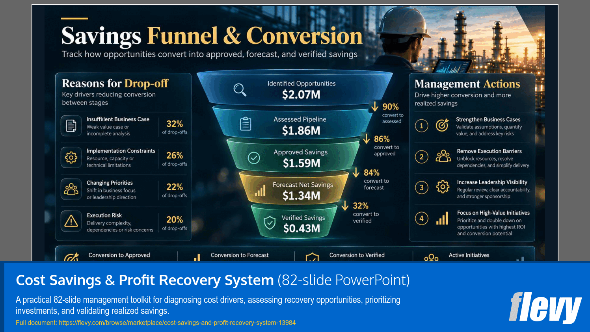Click the Conversion to Forecast label

[x=240, y=255]
